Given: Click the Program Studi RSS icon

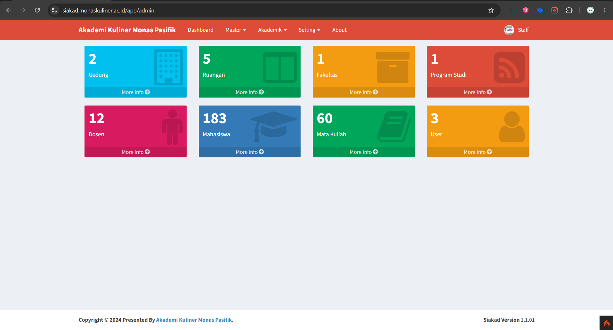Looking at the screenshot, I should (x=509, y=67).
